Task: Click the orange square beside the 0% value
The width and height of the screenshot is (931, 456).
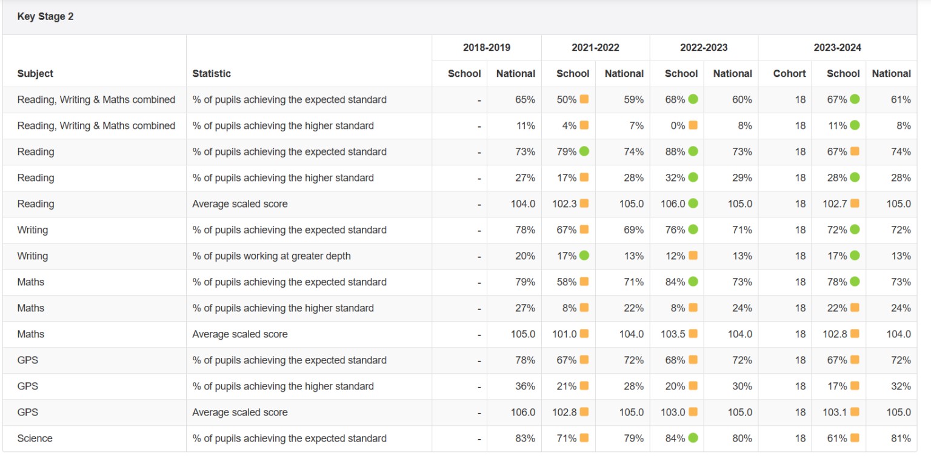Action: pos(693,125)
